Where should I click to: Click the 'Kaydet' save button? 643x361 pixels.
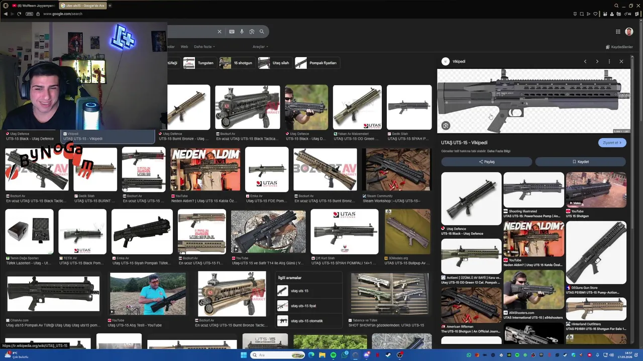pyautogui.click(x=581, y=161)
